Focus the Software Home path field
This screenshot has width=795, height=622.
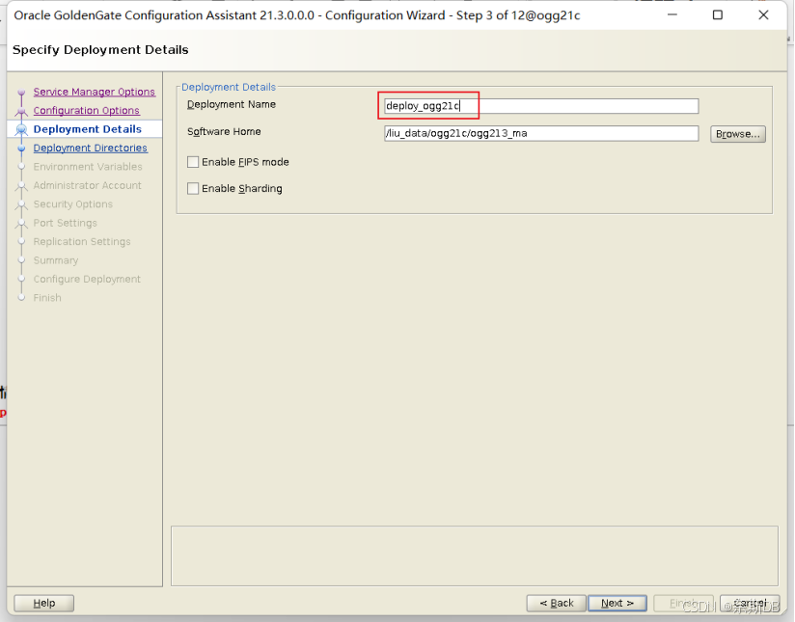tap(541, 133)
